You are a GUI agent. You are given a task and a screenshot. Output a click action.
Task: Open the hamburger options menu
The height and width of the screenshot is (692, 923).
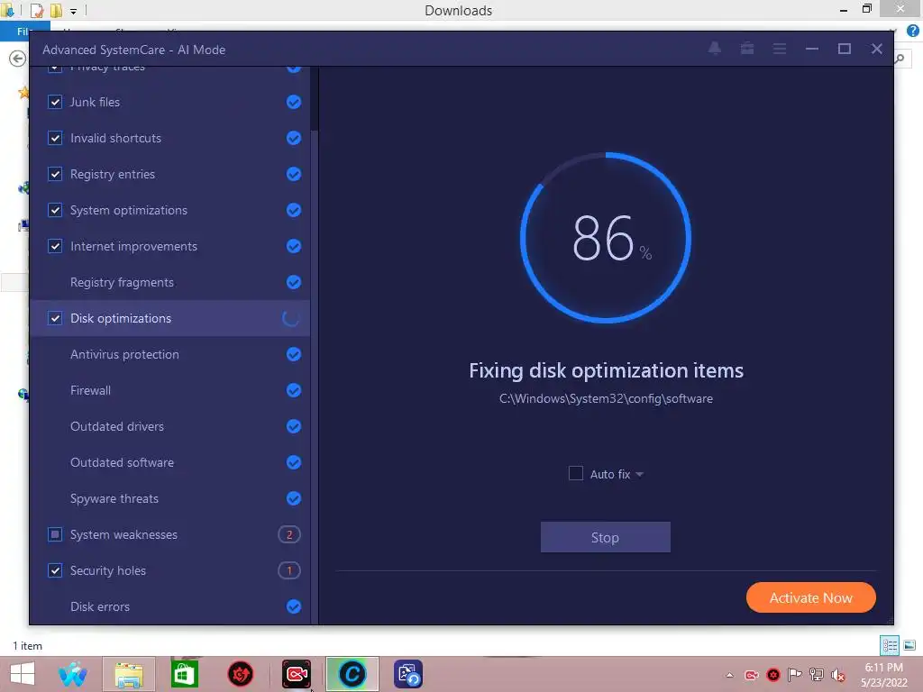click(780, 49)
